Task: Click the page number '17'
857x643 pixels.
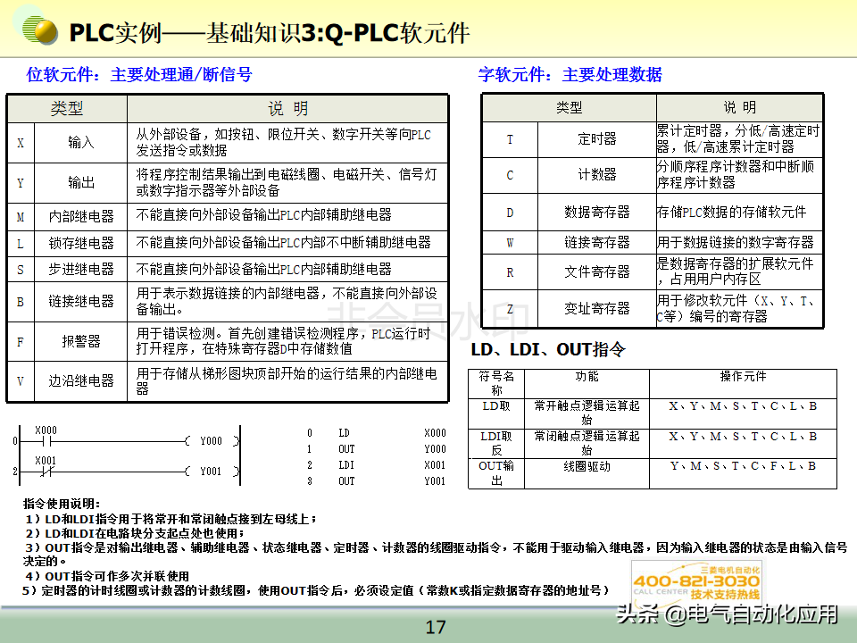Action: 436,627
